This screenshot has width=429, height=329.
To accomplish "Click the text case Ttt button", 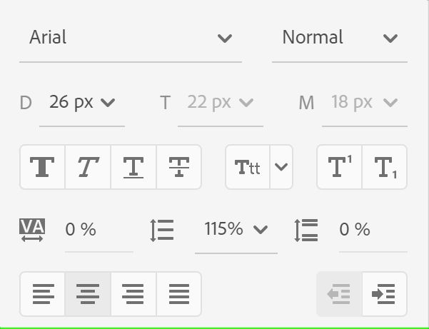I will (x=248, y=167).
